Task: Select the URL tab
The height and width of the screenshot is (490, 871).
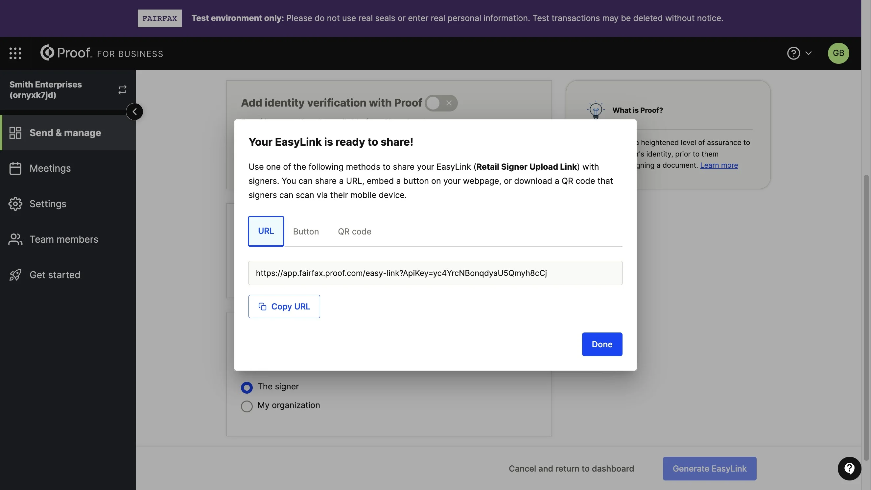Action: coord(266,231)
